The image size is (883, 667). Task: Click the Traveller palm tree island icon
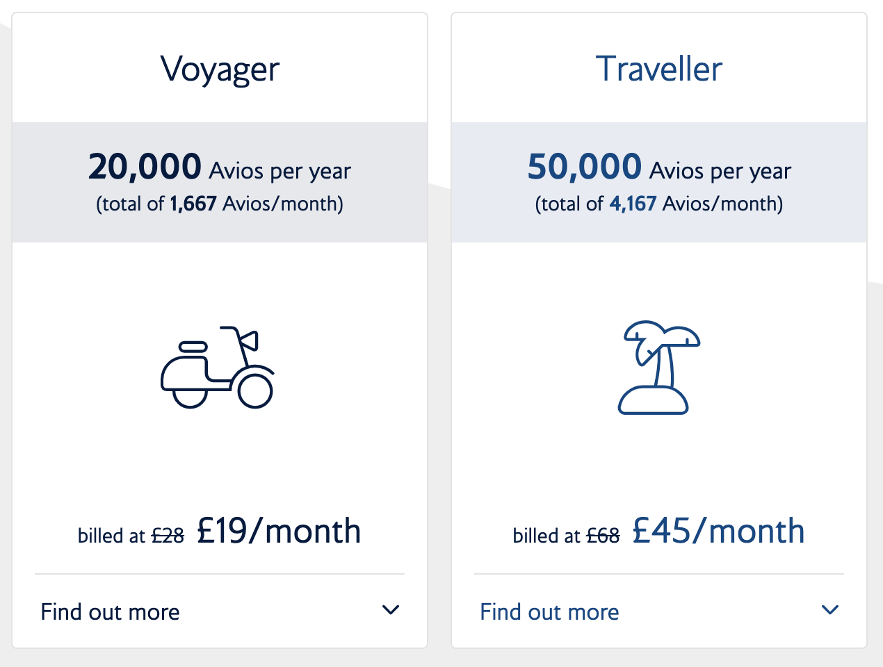(659, 368)
